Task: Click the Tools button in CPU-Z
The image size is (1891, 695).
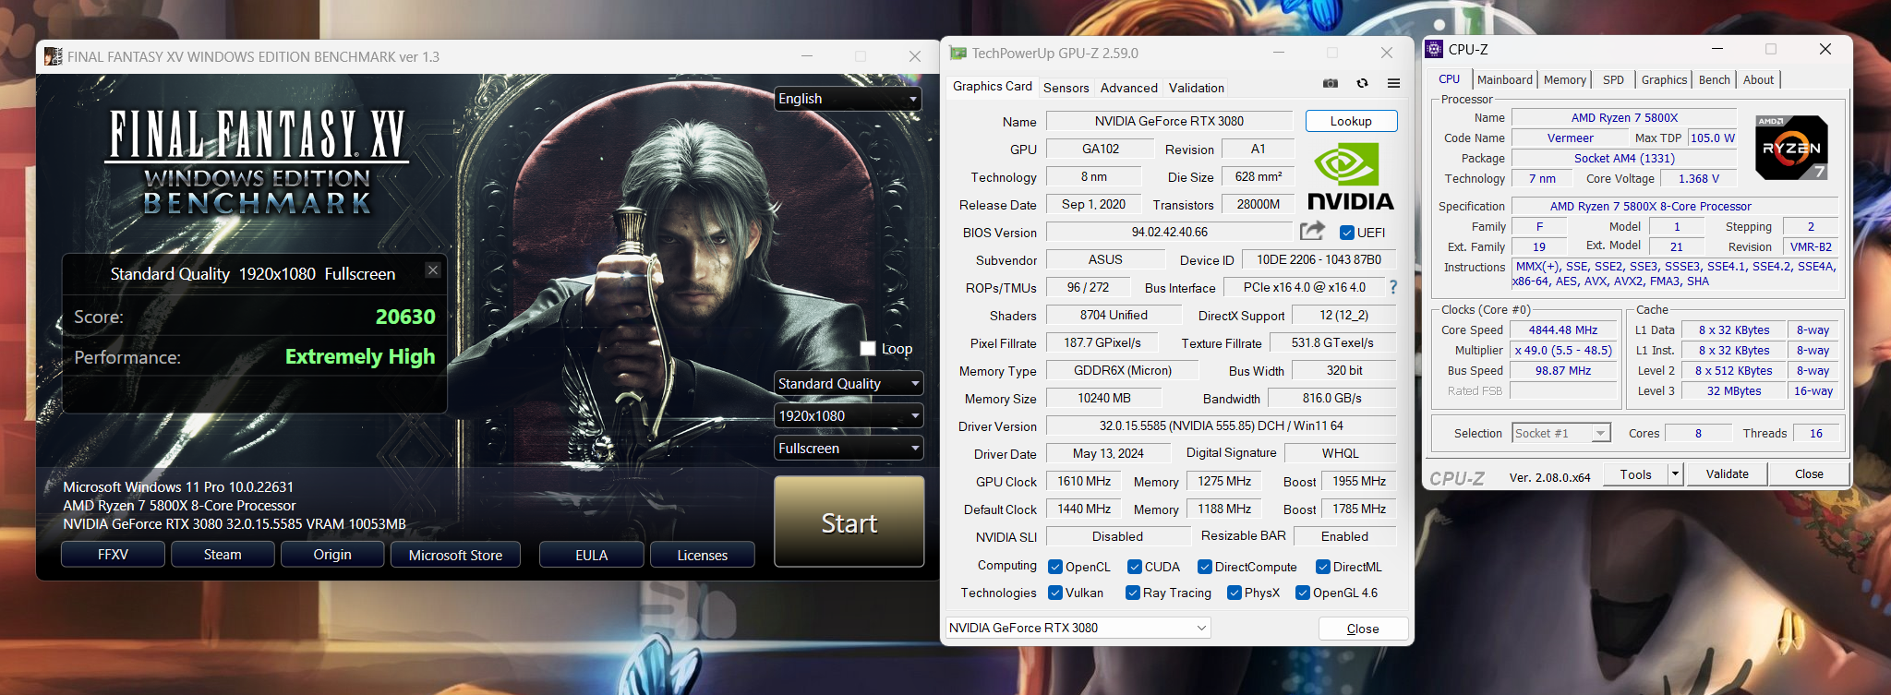Action: [1636, 474]
